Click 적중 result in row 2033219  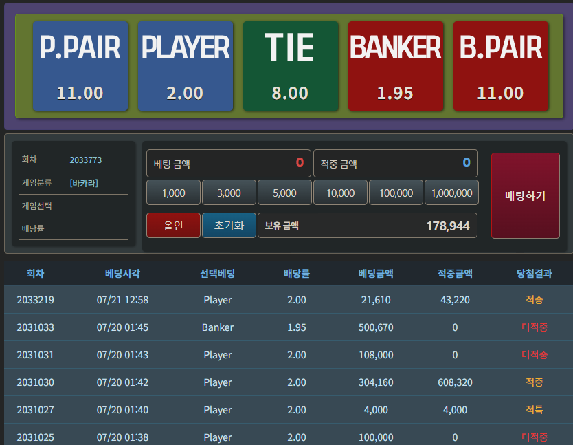tap(535, 300)
